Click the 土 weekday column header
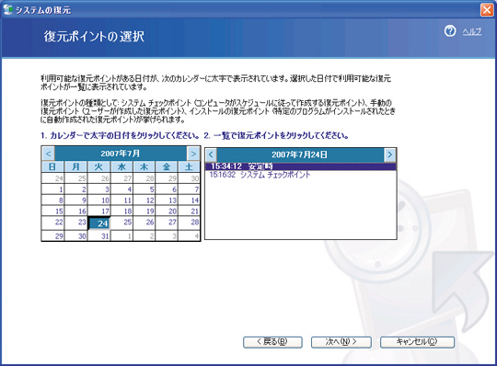Screen dimensions: 497x366 [189, 166]
